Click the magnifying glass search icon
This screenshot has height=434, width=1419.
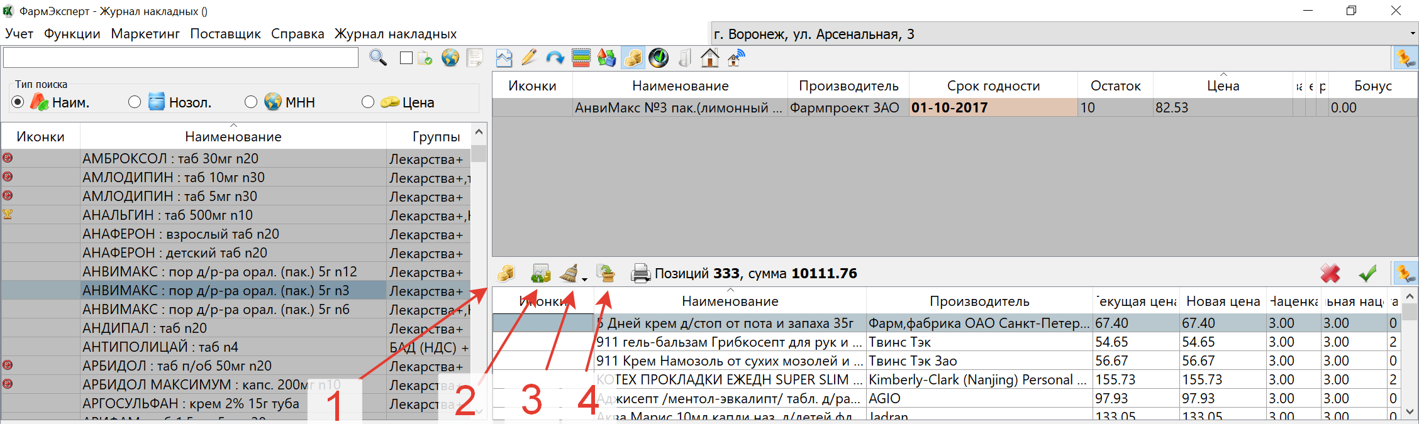click(x=377, y=58)
